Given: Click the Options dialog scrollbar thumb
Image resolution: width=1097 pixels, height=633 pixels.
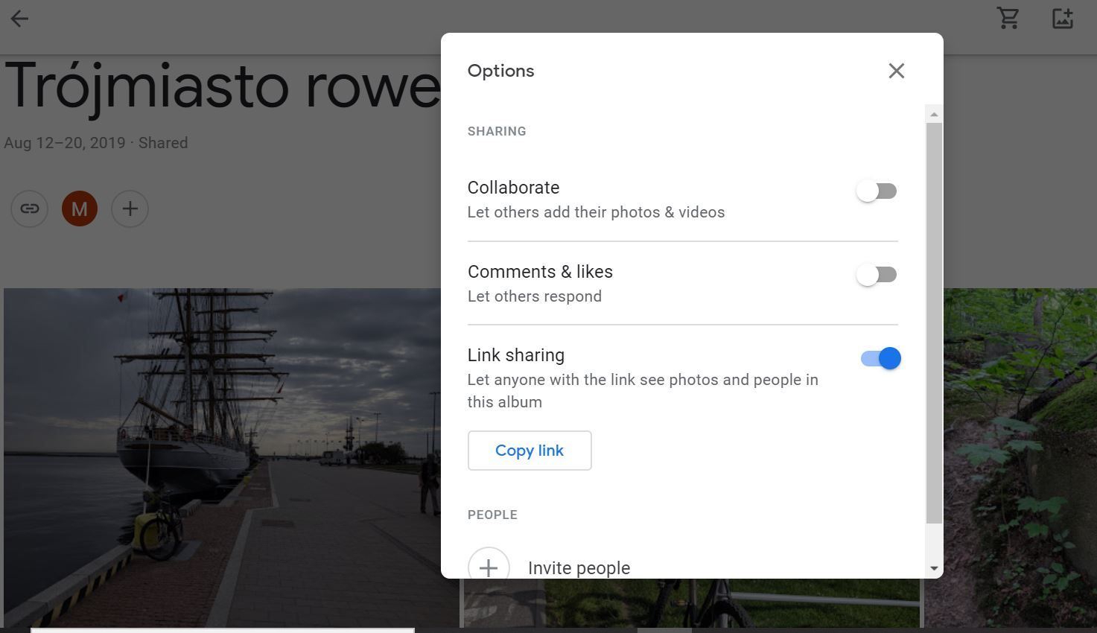Looking at the screenshot, I should point(934,320).
